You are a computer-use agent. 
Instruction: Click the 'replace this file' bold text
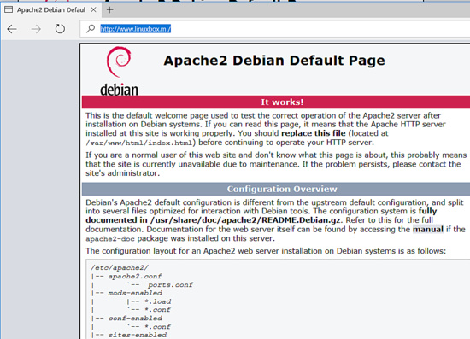click(x=314, y=133)
